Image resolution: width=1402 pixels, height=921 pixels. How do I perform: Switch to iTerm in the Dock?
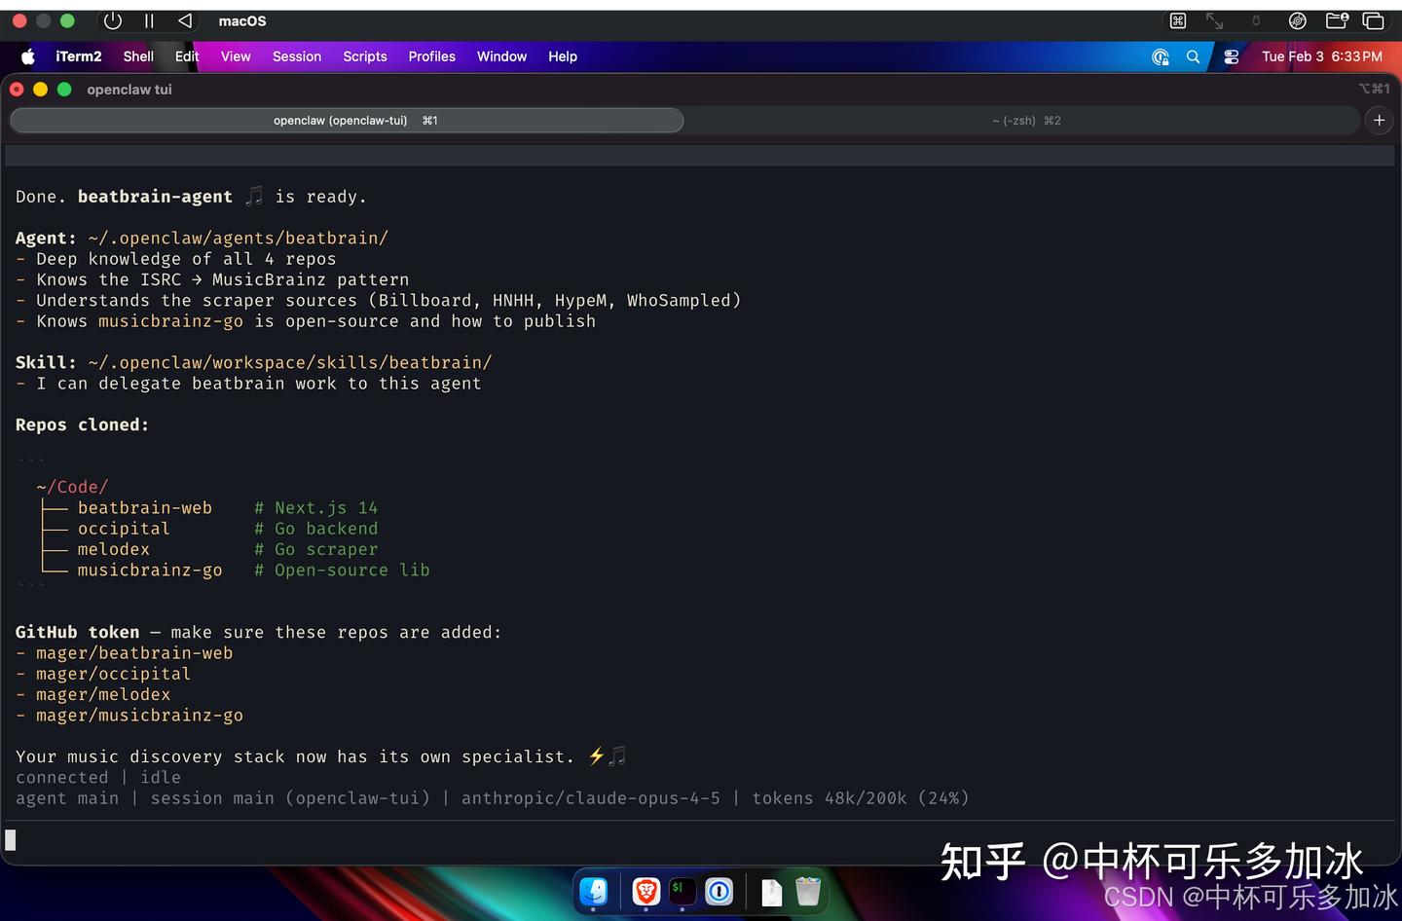[x=683, y=890]
